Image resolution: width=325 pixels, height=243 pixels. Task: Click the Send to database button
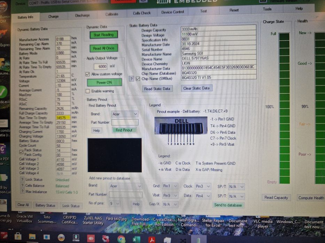(228, 205)
